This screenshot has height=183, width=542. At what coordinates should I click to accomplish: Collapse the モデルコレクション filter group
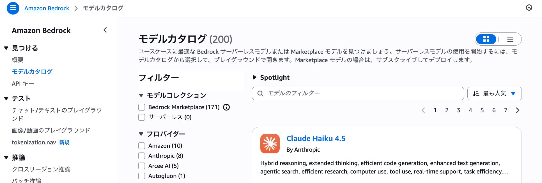click(141, 95)
